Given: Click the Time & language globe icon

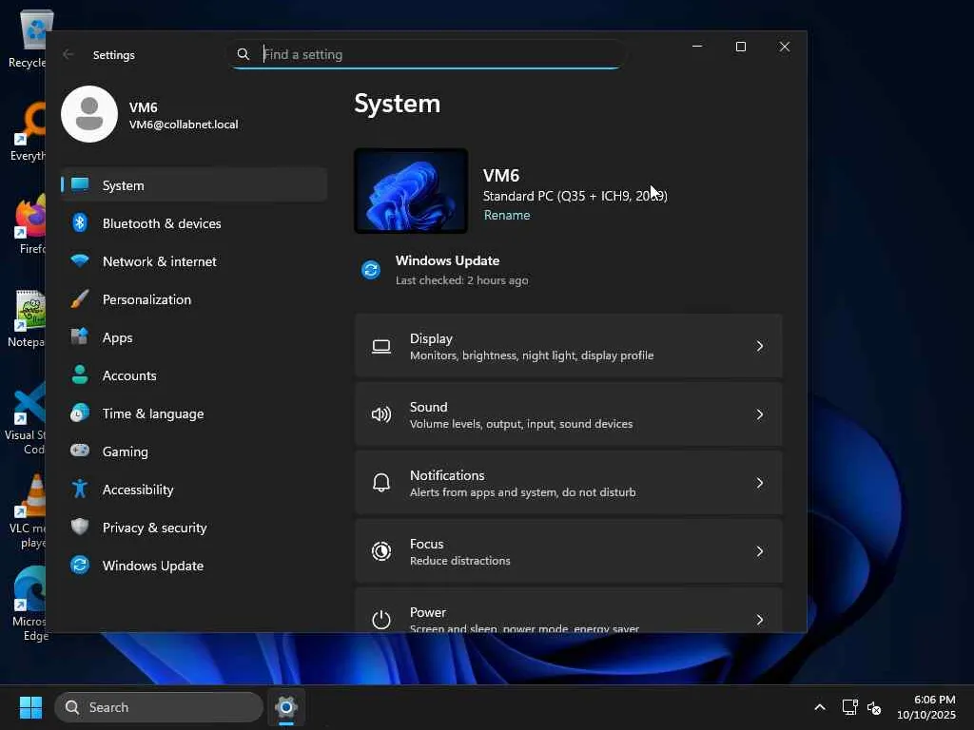Looking at the screenshot, I should tap(81, 413).
